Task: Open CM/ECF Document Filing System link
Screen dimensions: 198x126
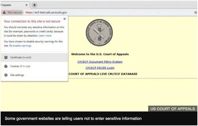Action: click(x=100, y=62)
